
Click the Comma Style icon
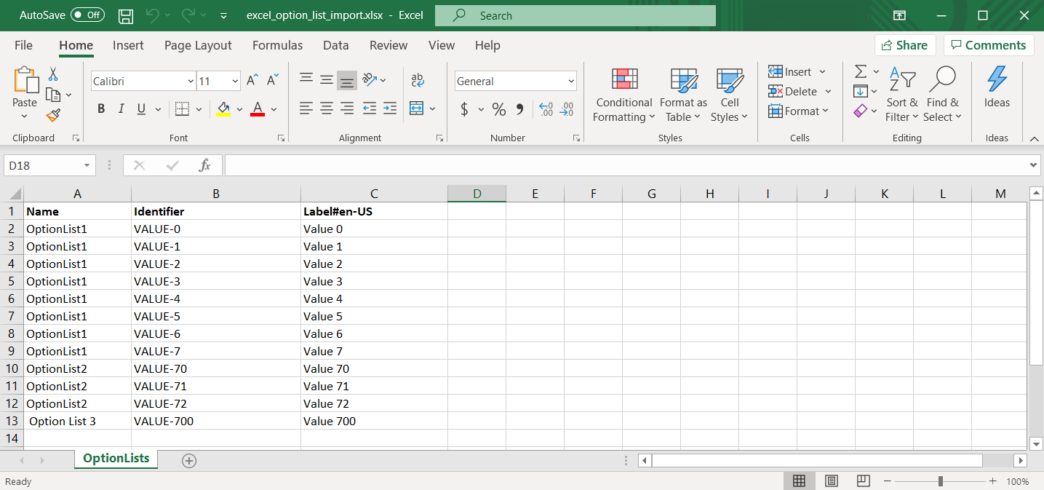[518, 108]
